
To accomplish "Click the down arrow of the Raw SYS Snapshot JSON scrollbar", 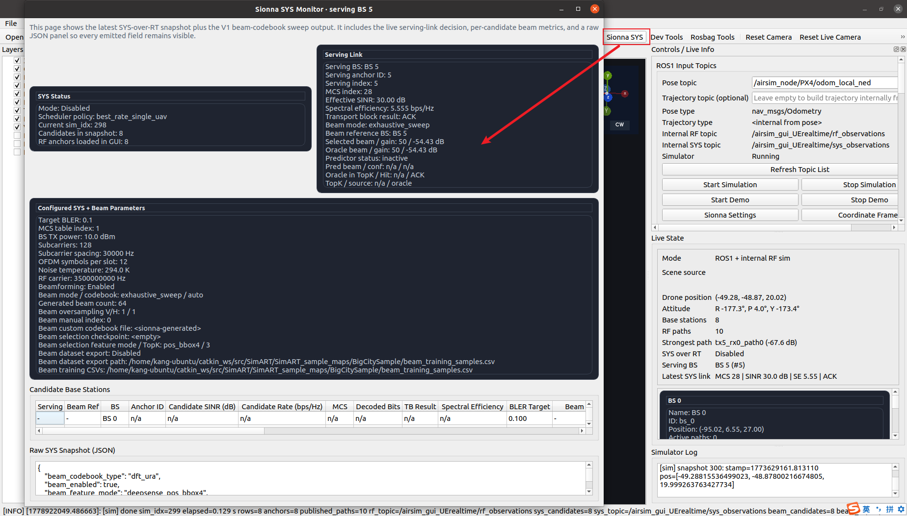I will [x=589, y=491].
